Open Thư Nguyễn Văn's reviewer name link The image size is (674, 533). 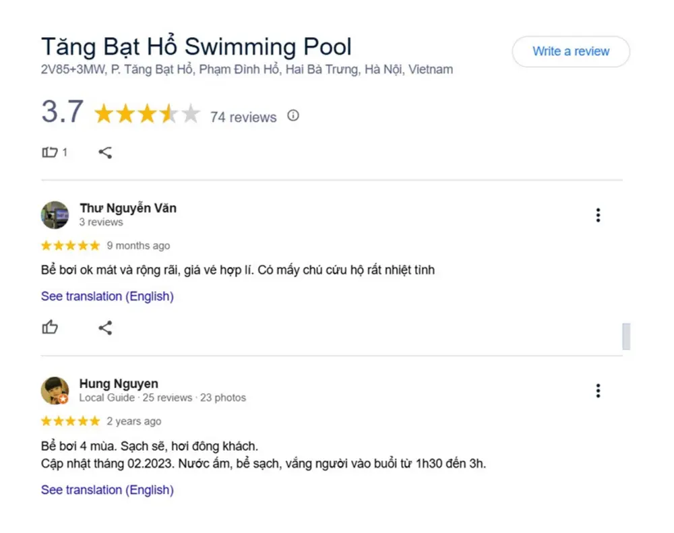tap(128, 208)
